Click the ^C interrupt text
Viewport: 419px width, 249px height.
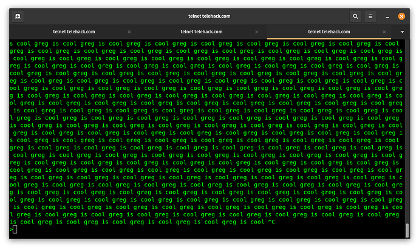tap(271, 222)
